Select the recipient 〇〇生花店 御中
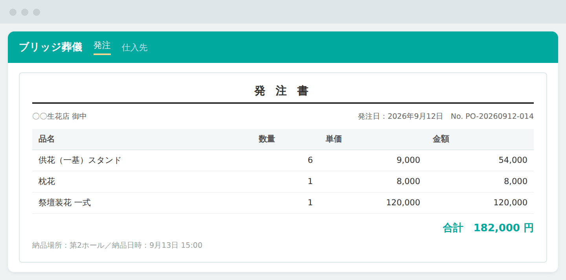566x280 pixels. pyautogui.click(x=59, y=116)
